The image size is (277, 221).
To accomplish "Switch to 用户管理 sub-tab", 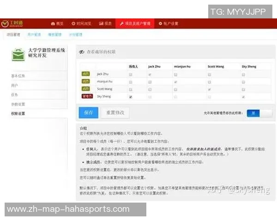I will (x=34, y=35).
